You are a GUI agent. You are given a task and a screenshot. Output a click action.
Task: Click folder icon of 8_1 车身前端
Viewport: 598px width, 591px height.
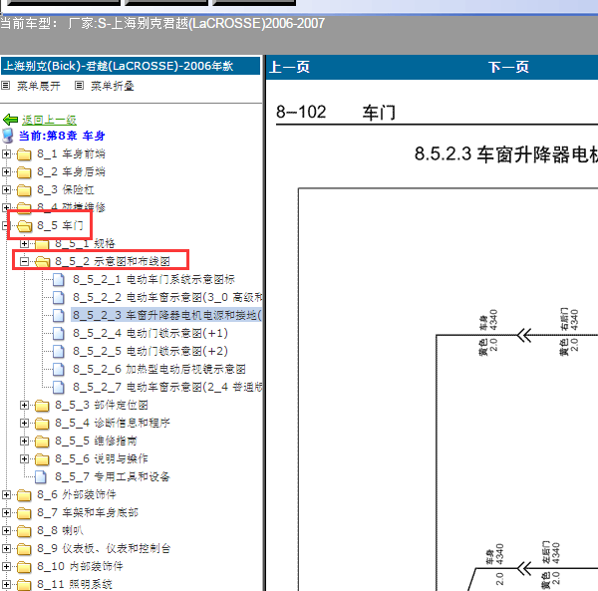pos(24,154)
